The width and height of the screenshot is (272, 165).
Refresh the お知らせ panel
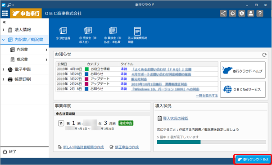pyautogui.click(x=264, y=55)
